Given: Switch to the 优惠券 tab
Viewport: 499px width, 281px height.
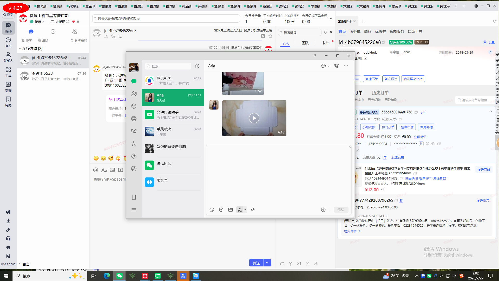Looking at the screenshot, I should point(380,31).
